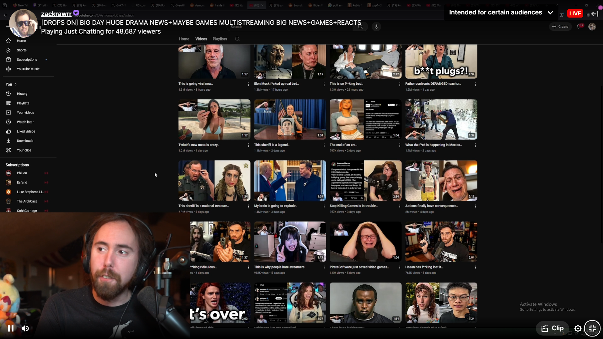The height and width of the screenshot is (339, 603).
Task: Click the Clip button
Action: 552,328
